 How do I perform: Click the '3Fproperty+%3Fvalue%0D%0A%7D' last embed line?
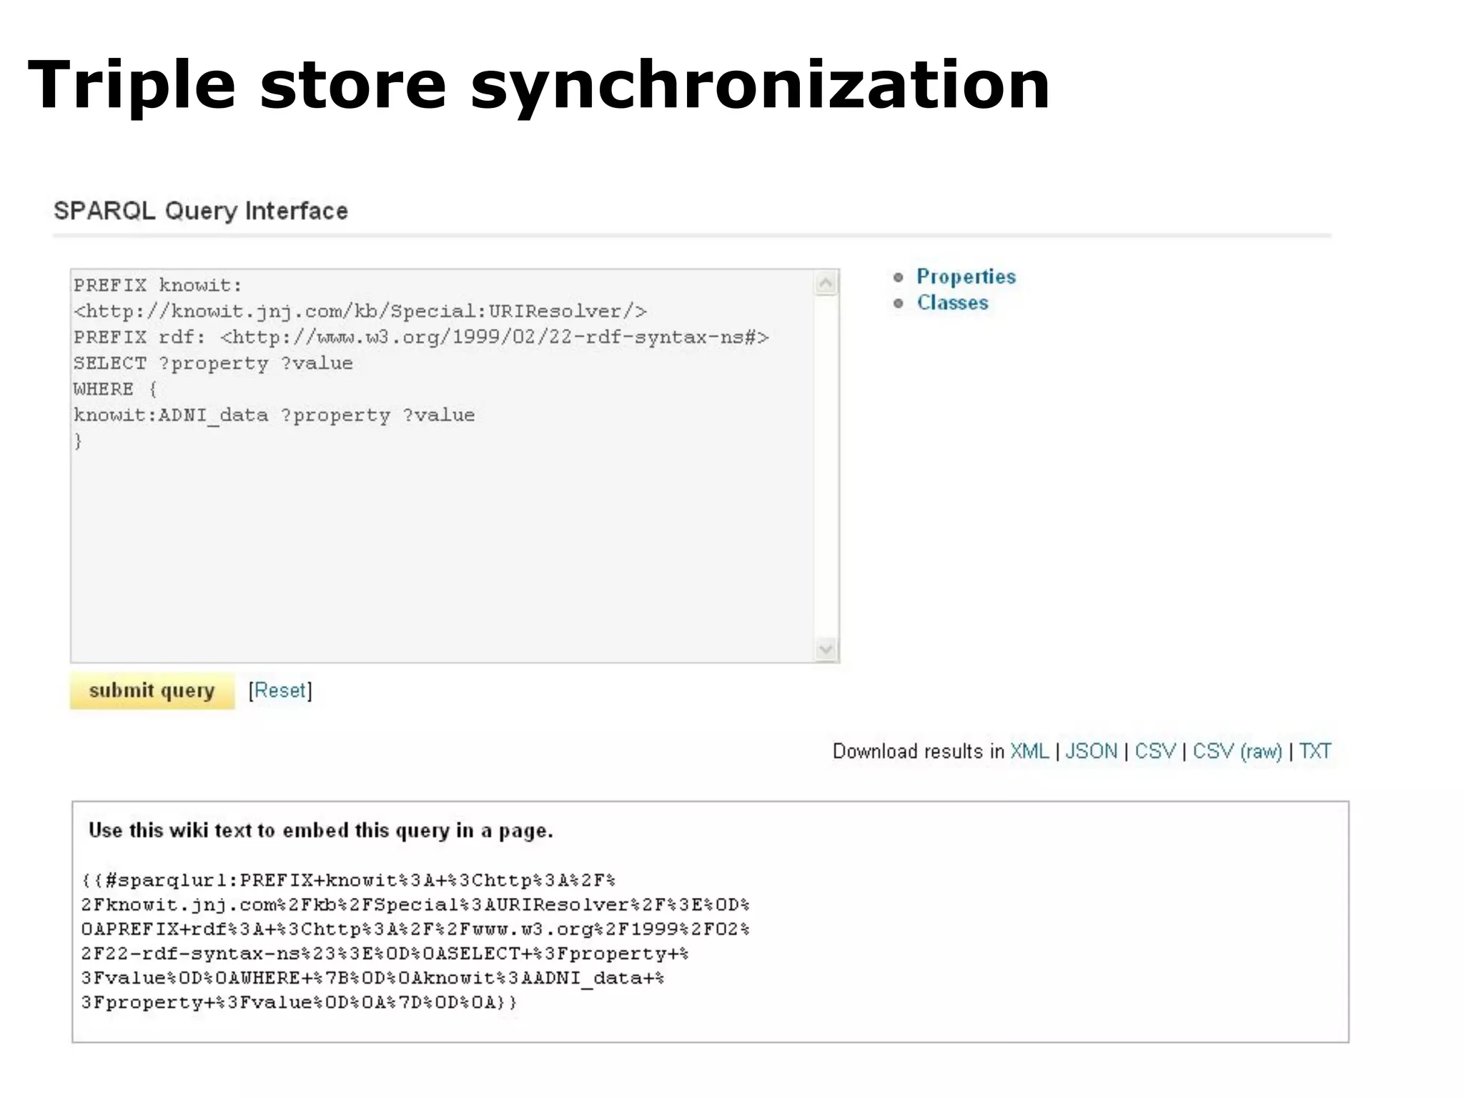click(x=299, y=1002)
